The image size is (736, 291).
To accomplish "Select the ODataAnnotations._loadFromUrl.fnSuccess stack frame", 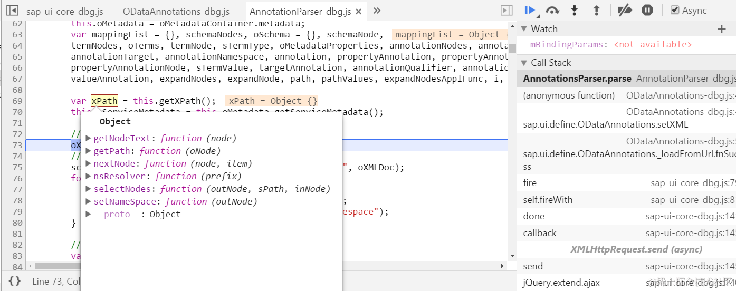I will click(626, 154).
